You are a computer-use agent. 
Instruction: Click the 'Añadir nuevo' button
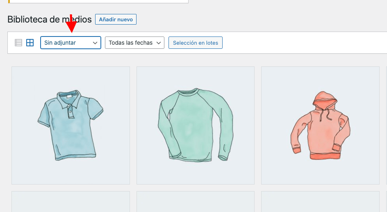coord(116,19)
